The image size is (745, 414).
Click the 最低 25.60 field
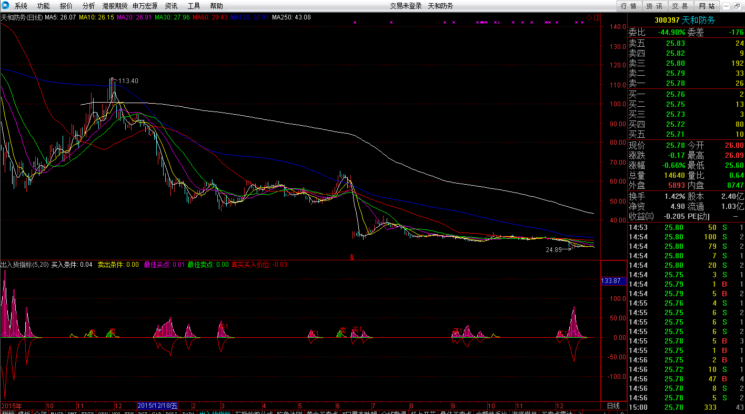click(x=716, y=165)
